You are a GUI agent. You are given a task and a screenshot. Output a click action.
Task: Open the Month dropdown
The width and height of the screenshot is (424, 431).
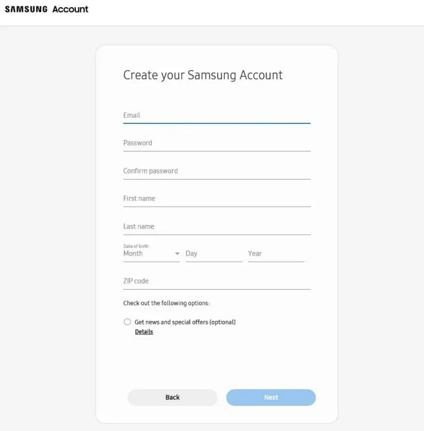click(148, 254)
